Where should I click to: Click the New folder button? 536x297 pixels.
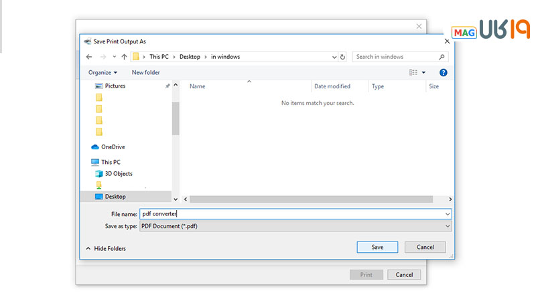pyautogui.click(x=145, y=72)
